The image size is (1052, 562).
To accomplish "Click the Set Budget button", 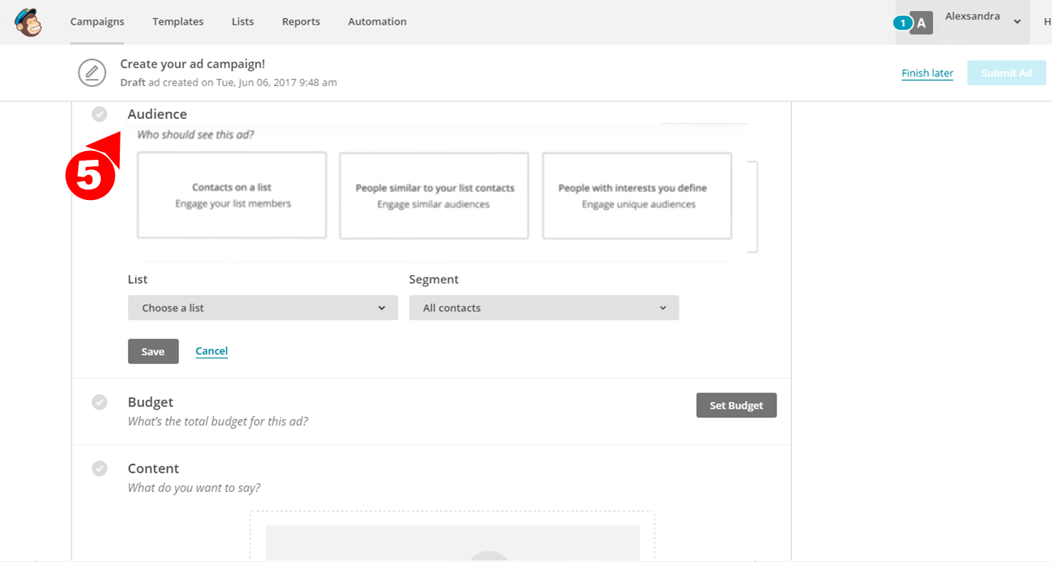I will pos(736,406).
